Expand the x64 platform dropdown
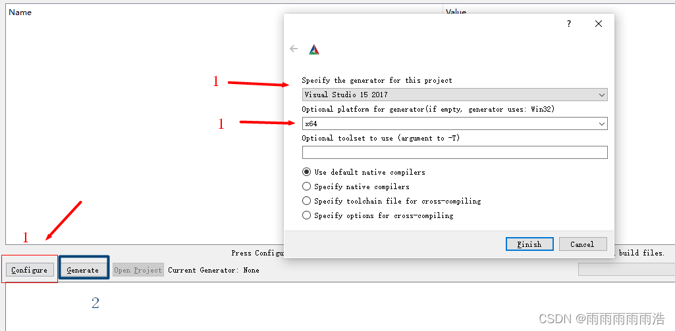Image resolution: width=675 pixels, height=331 pixels. (x=454, y=123)
